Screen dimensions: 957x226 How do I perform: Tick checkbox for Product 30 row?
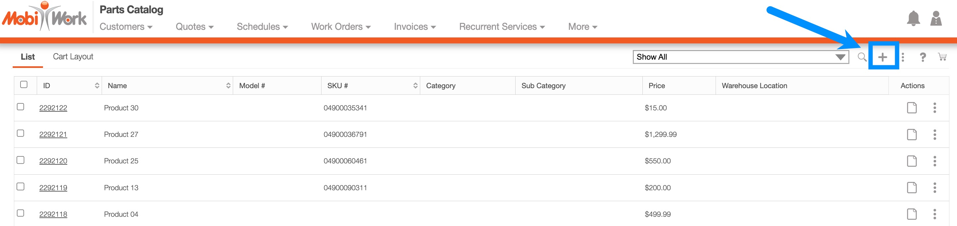[21, 107]
